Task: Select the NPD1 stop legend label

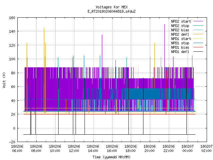Action: pyautogui.click(x=180, y=43)
